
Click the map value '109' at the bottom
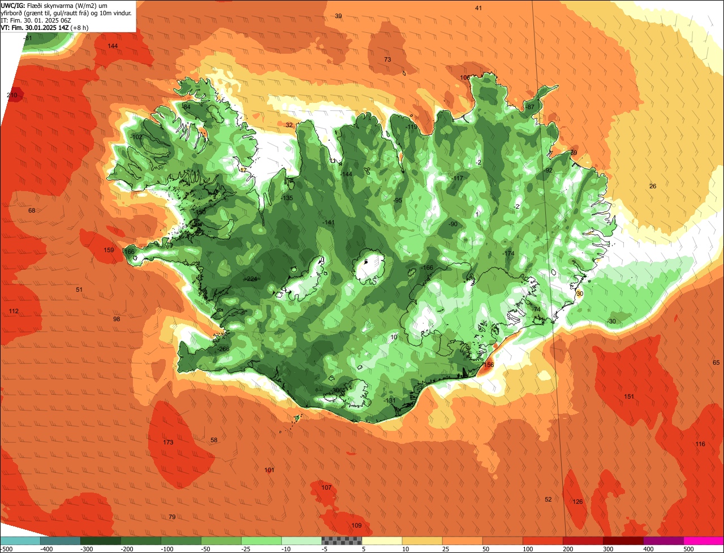pyautogui.click(x=356, y=525)
